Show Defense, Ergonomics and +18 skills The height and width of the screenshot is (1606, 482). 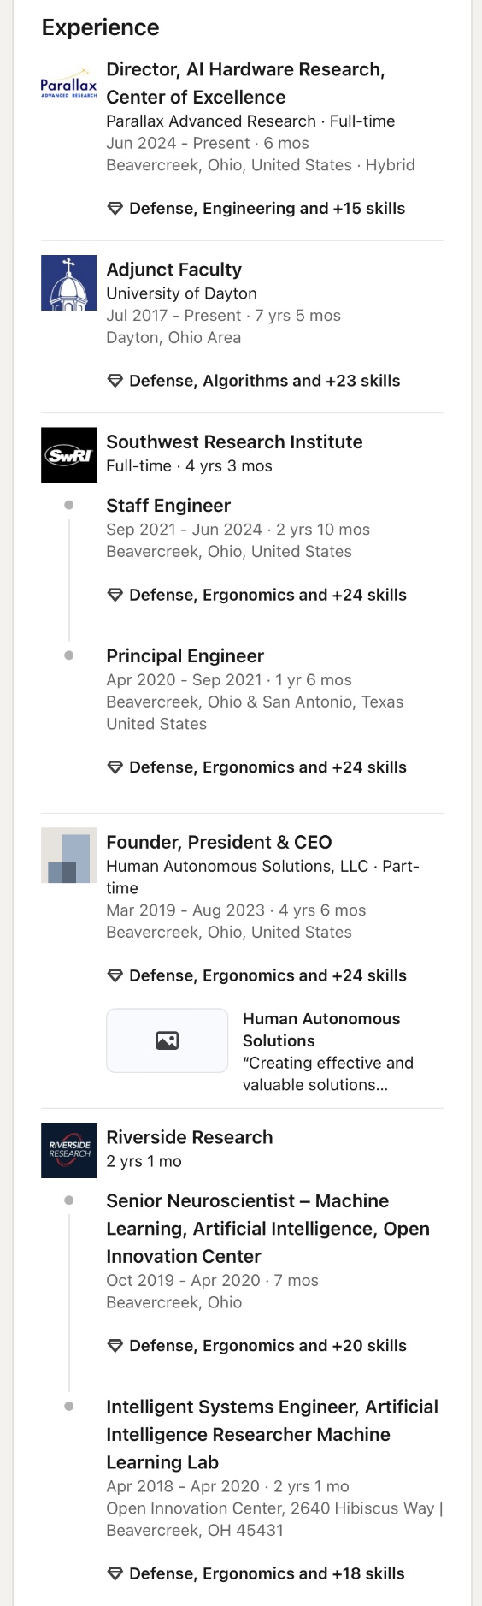click(x=256, y=1573)
